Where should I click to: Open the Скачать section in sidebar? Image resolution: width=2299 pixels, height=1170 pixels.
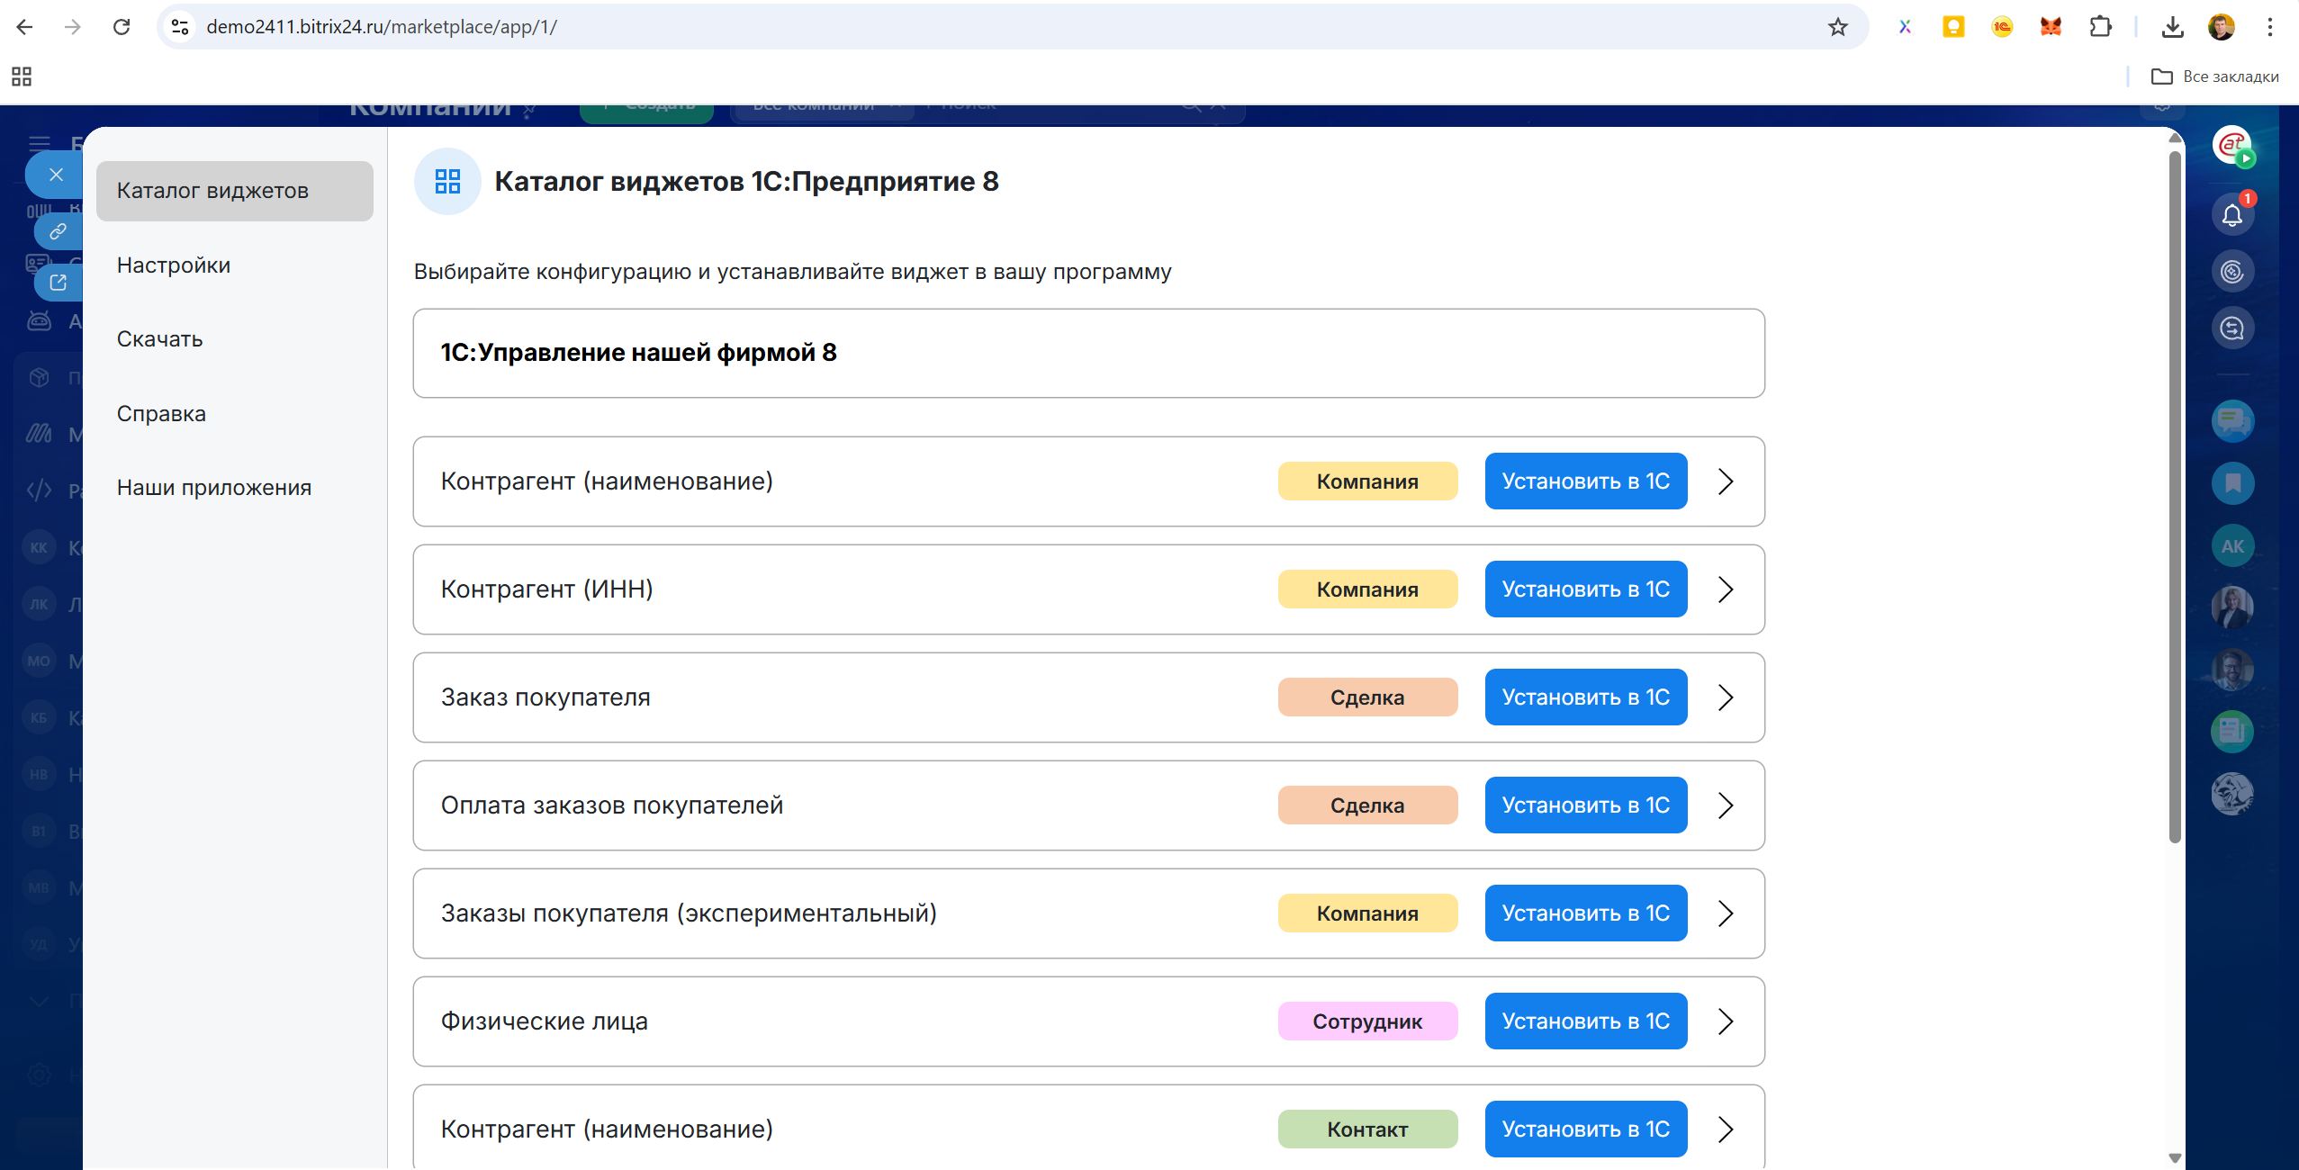(x=160, y=339)
